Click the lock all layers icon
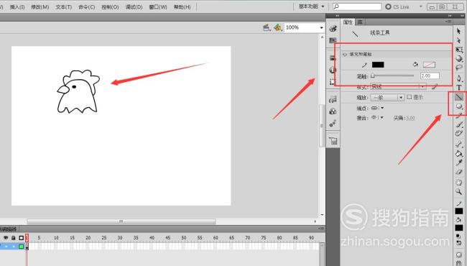The height and width of the screenshot is (266, 467). pos(14,238)
